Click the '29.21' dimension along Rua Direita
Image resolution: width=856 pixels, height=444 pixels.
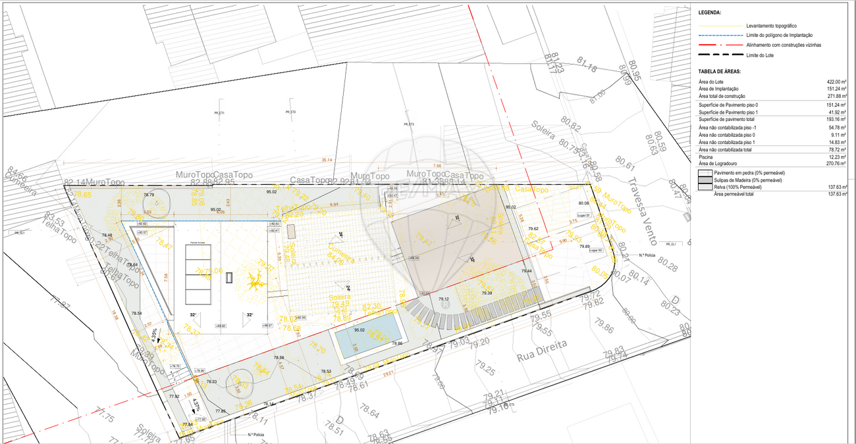(388, 373)
